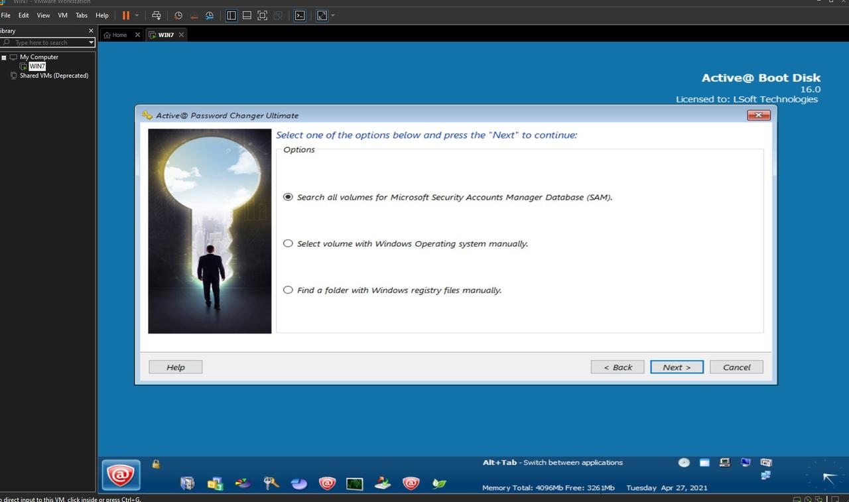
Task: Open the library search dropdown arrow
Action: point(92,42)
